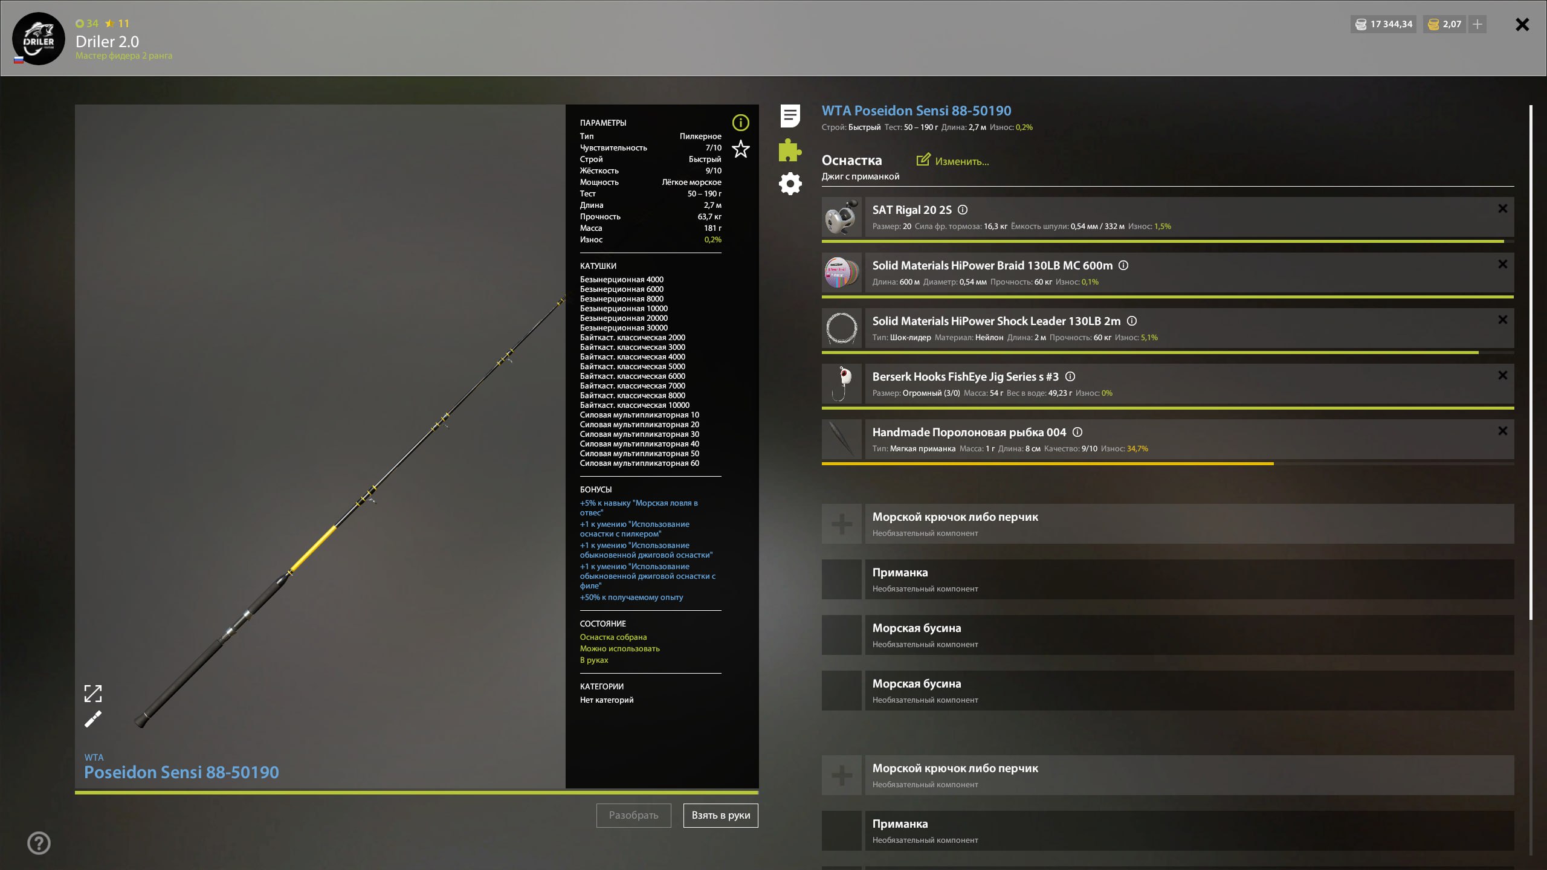This screenshot has height=870, width=1547.
Task: Click the +50% к получаемому опыту bonus
Action: click(x=631, y=597)
